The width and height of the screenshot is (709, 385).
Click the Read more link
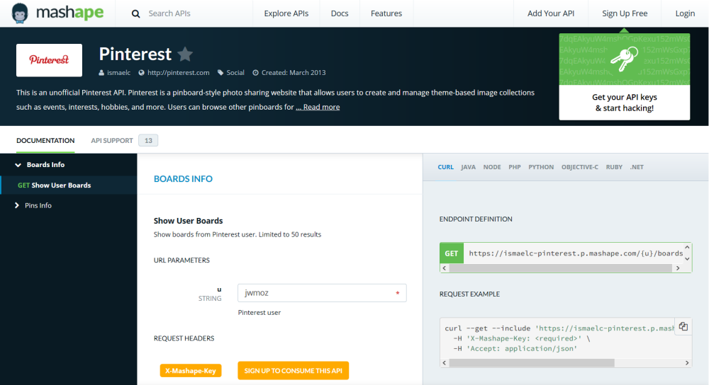(x=318, y=107)
